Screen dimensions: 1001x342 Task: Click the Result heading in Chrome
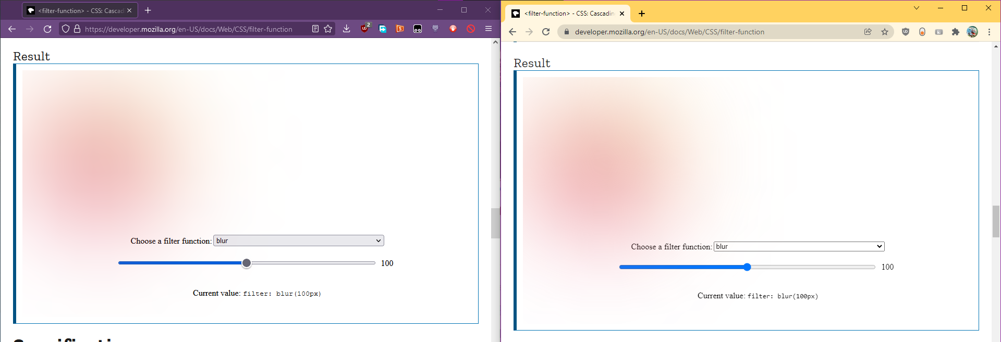tap(532, 63)
